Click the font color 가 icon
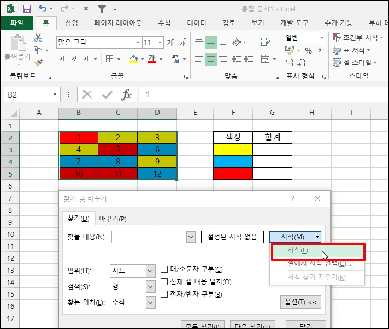This screenshot has width=389, height=329. 151,59
